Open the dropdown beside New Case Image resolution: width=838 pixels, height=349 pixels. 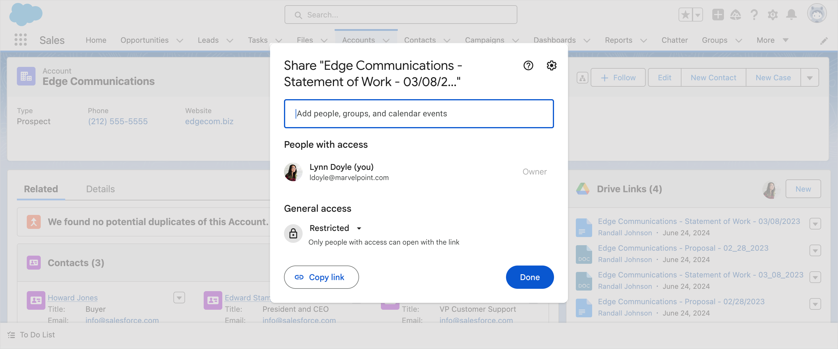coord(809,78)
